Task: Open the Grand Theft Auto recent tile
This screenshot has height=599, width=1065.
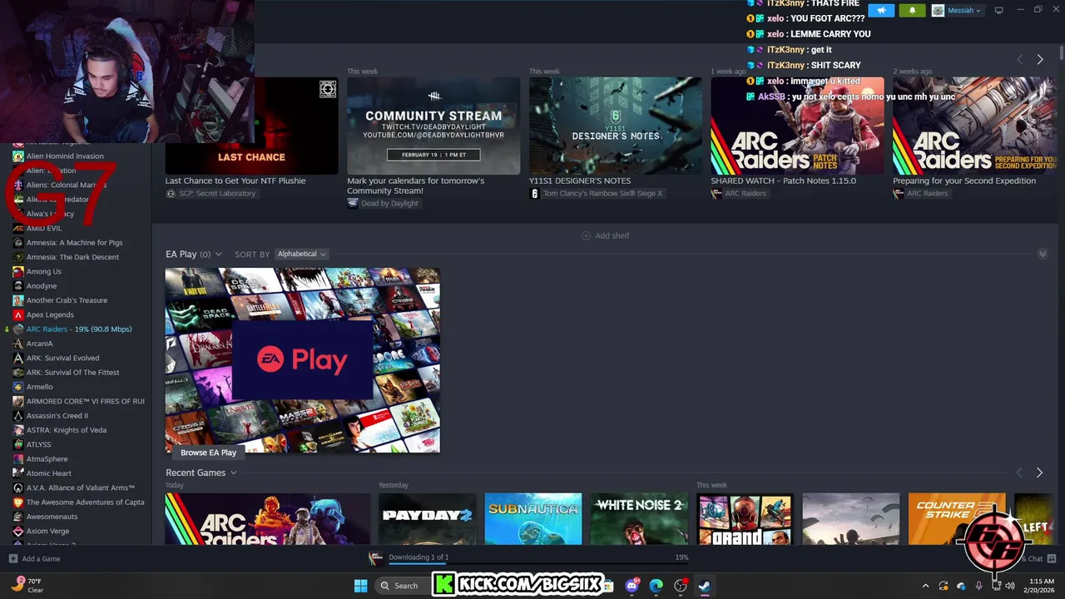Action: coord(745,519)
